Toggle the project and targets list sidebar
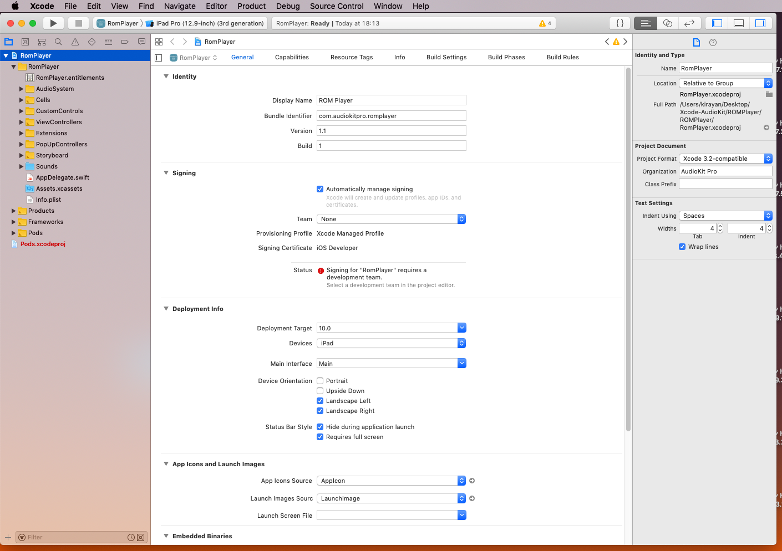The image size is (782, 551). pos(159,58)
